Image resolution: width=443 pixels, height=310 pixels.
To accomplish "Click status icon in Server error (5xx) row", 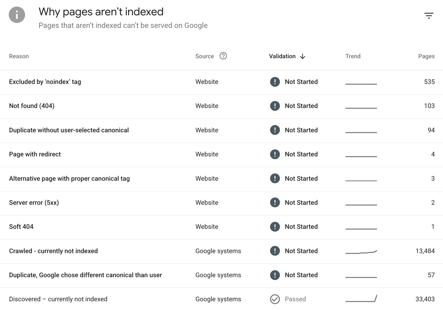I will pyautogui.click(x=275, y=203).
